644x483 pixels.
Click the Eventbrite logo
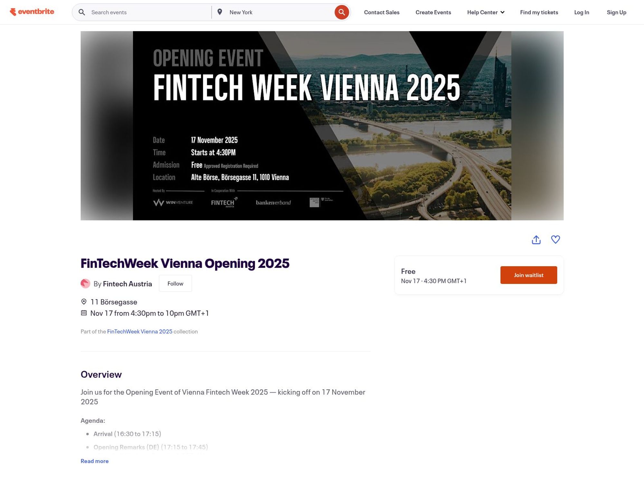click(x=32, y=12)
